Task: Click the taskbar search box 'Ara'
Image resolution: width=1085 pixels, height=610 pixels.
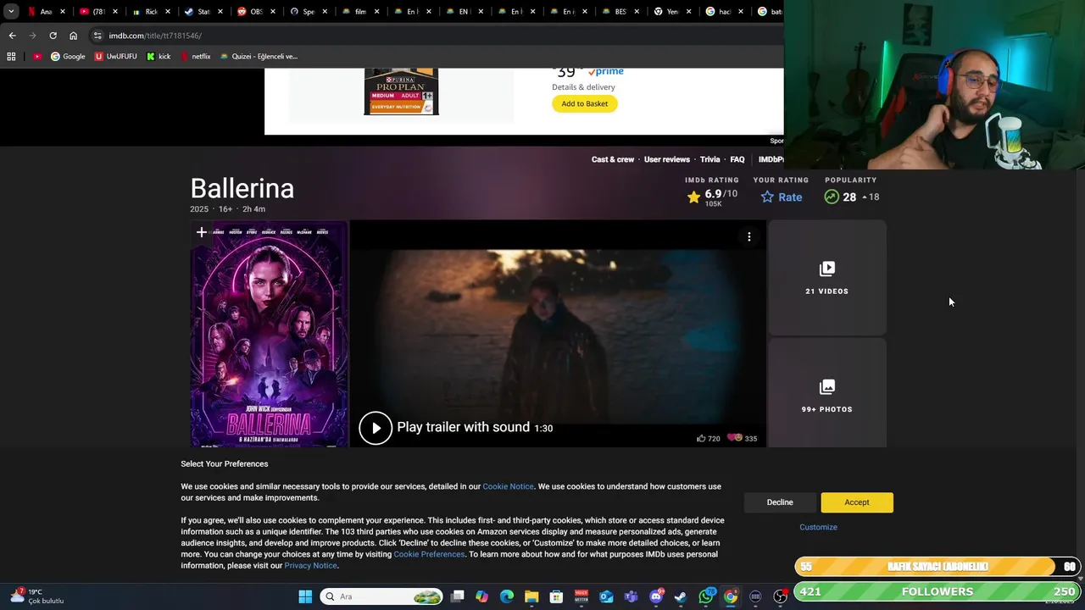Action: coord(382,596)
